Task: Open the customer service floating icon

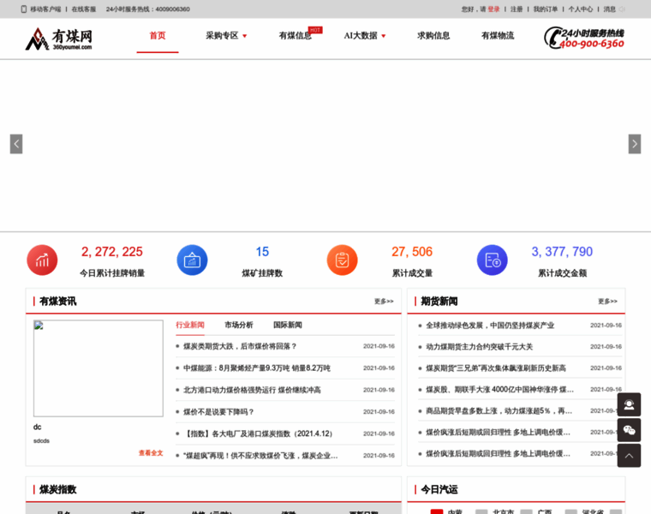Action: pos(629,404)
